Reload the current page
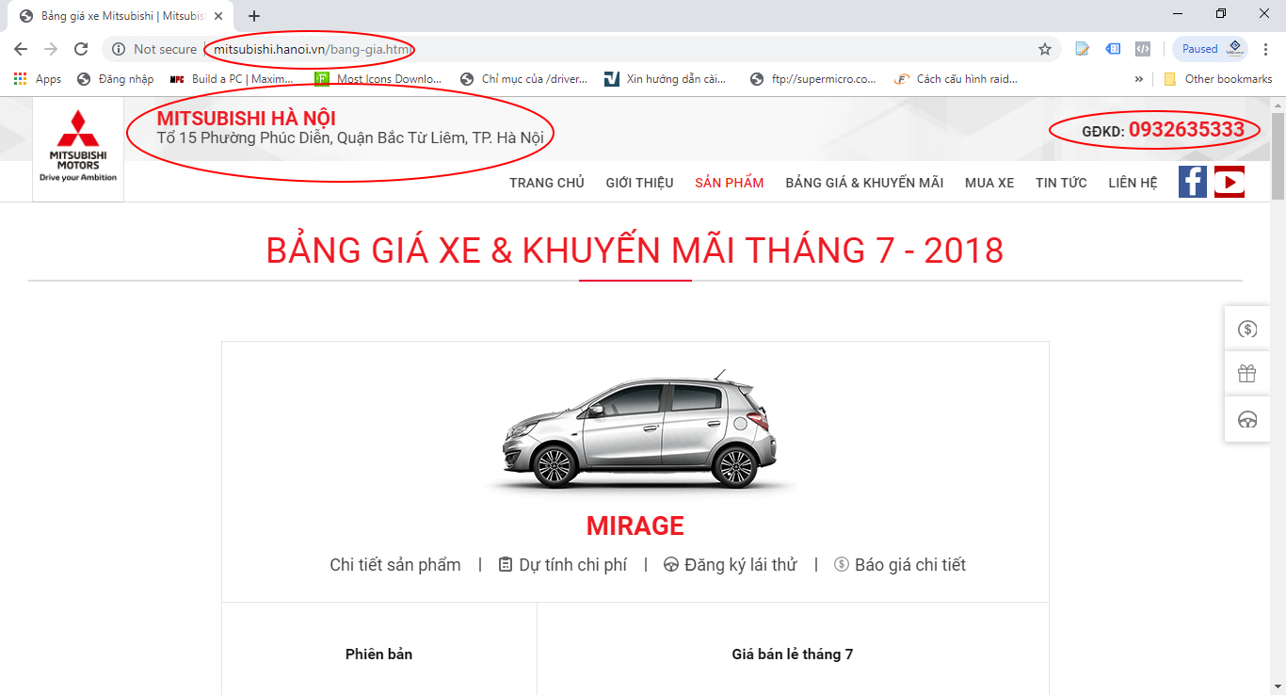Screen dimensions: 1286x695 81,49
